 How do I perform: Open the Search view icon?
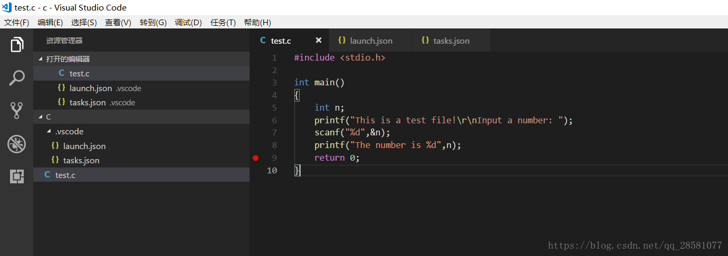[x=17, y=78]
